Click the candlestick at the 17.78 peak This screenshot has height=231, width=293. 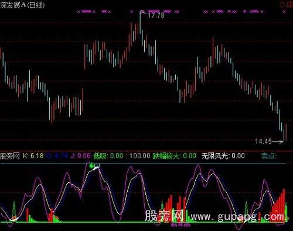[140, 22]
